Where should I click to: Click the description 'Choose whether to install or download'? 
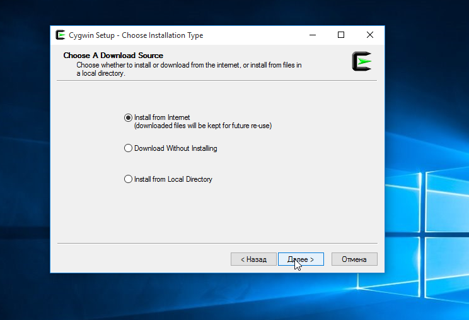pyautogui.click(x=188, y=69)
